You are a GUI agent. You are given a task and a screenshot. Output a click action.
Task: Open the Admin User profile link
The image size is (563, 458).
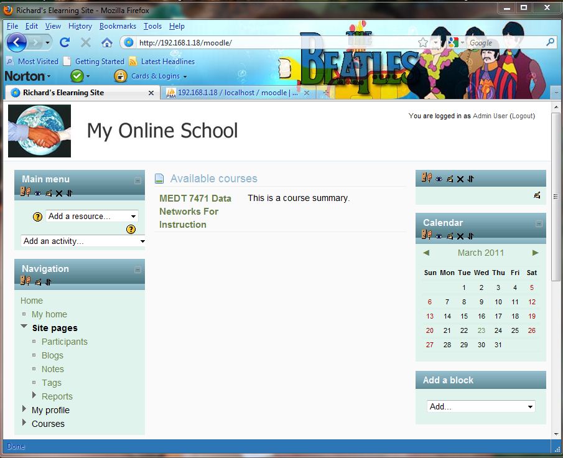tap(490, 116)
